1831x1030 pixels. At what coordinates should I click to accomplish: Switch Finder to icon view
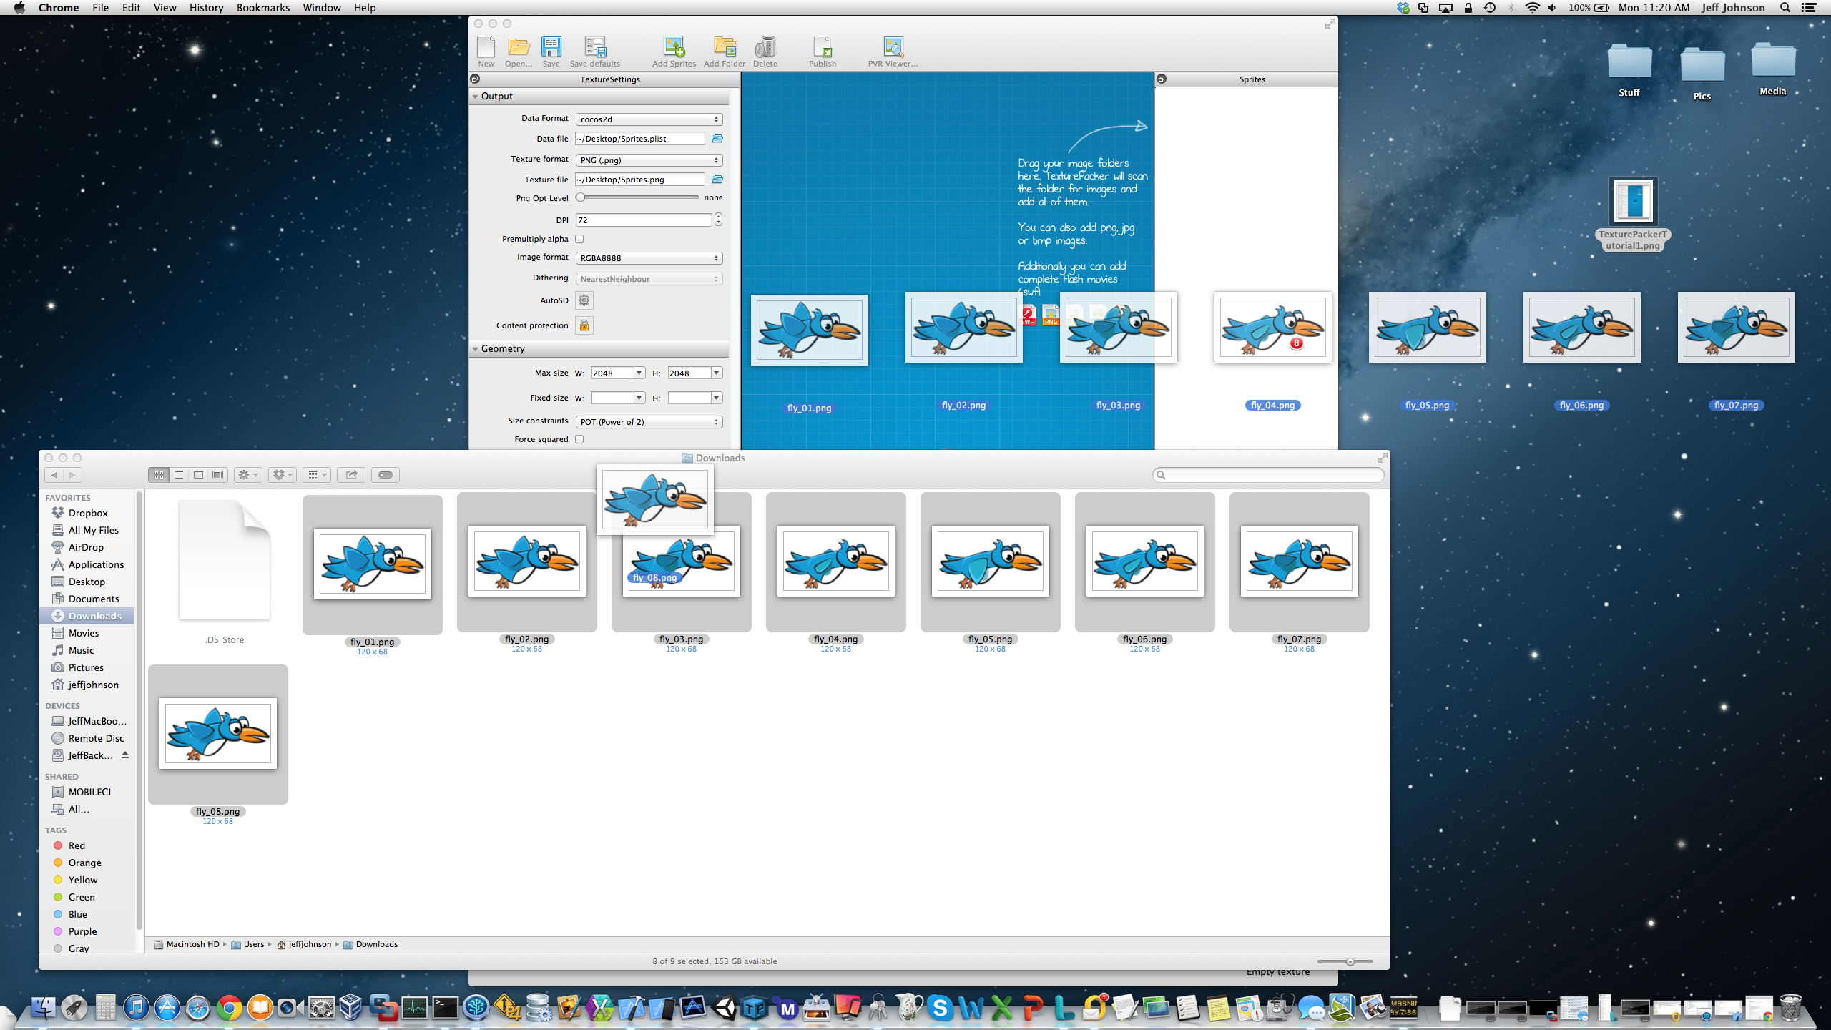click(159, 475)
